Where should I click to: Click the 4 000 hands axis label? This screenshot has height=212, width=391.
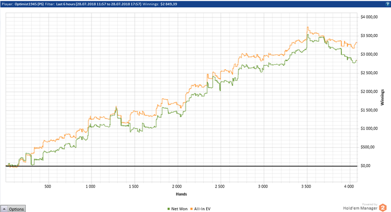[349, 186]
